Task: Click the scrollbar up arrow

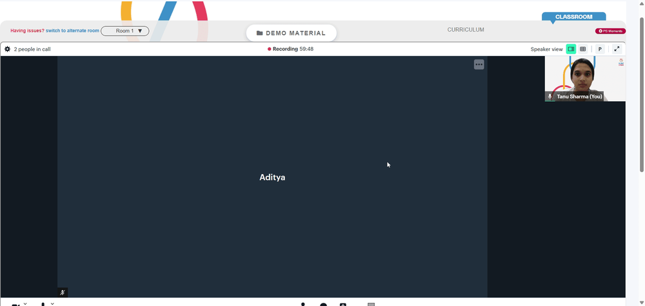Action: (642, 5)
